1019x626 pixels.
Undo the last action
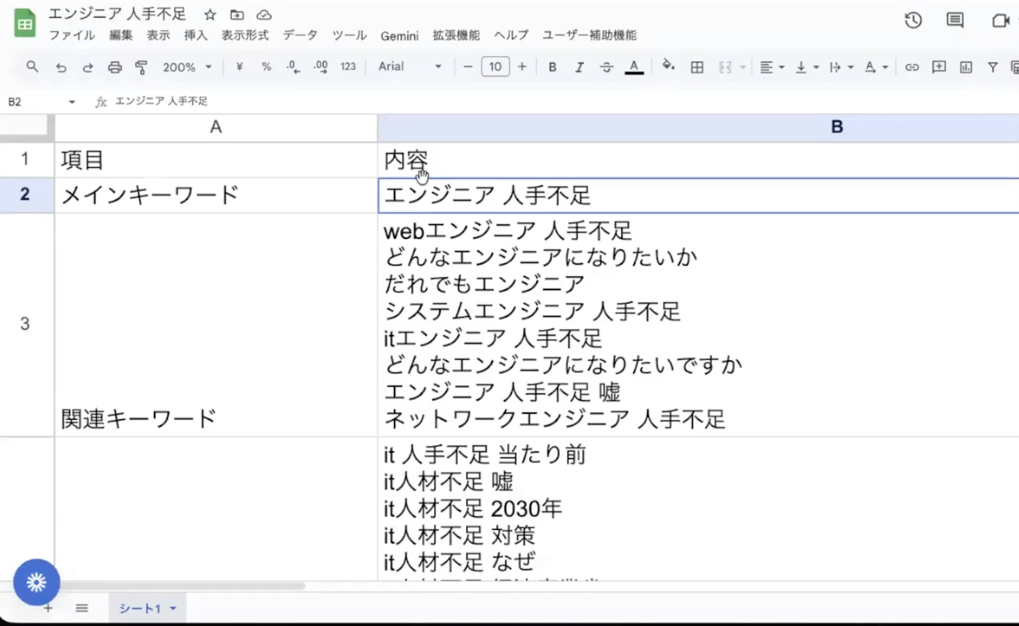(61, 67)
